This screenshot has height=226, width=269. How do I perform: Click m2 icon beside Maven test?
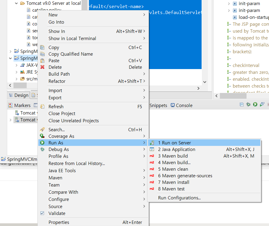pos(152,189)
